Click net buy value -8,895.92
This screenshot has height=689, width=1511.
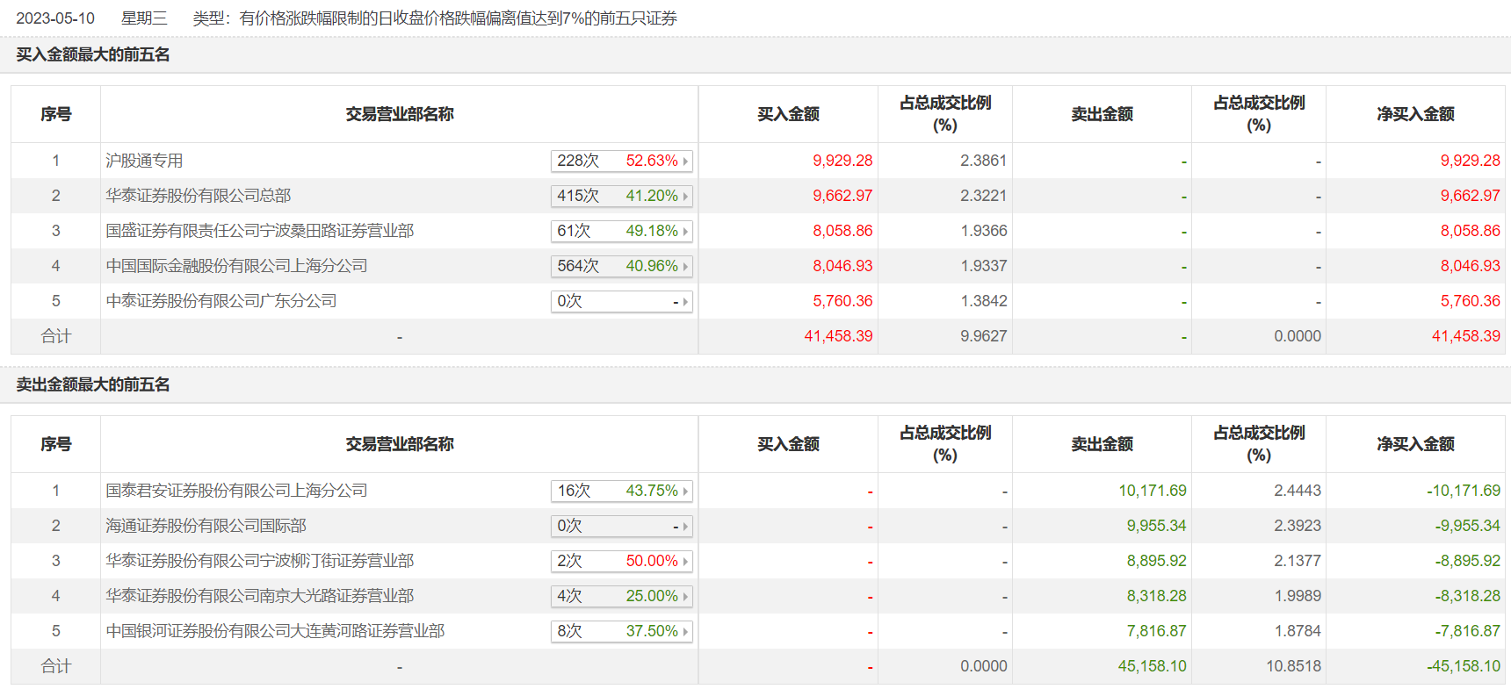[1468, 561]
